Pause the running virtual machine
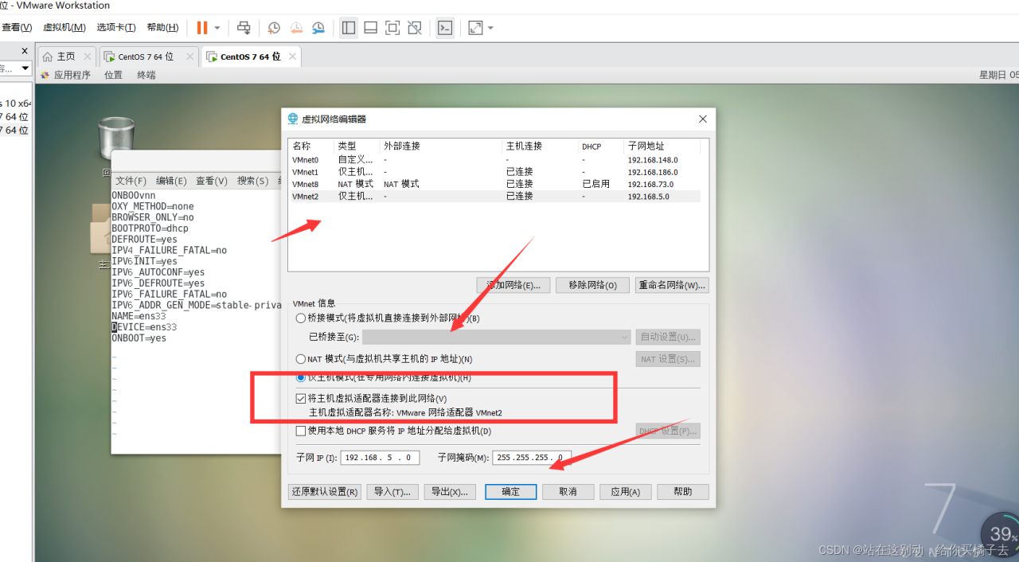This screenshot has height=562, width=1019. click(x=202, y=28)
